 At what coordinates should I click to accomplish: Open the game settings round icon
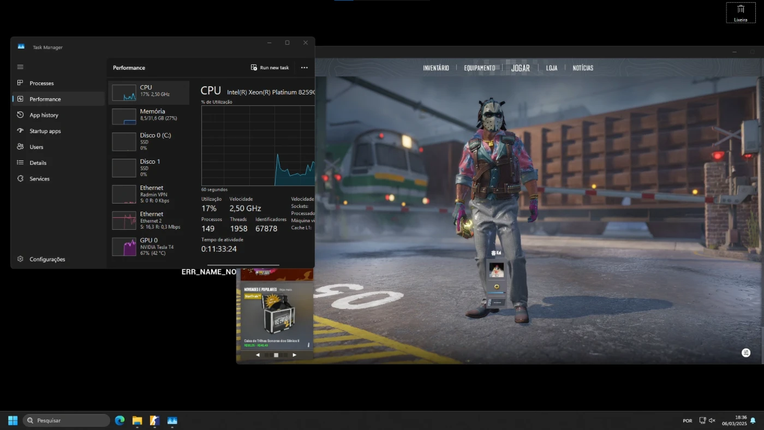[746, 353]
